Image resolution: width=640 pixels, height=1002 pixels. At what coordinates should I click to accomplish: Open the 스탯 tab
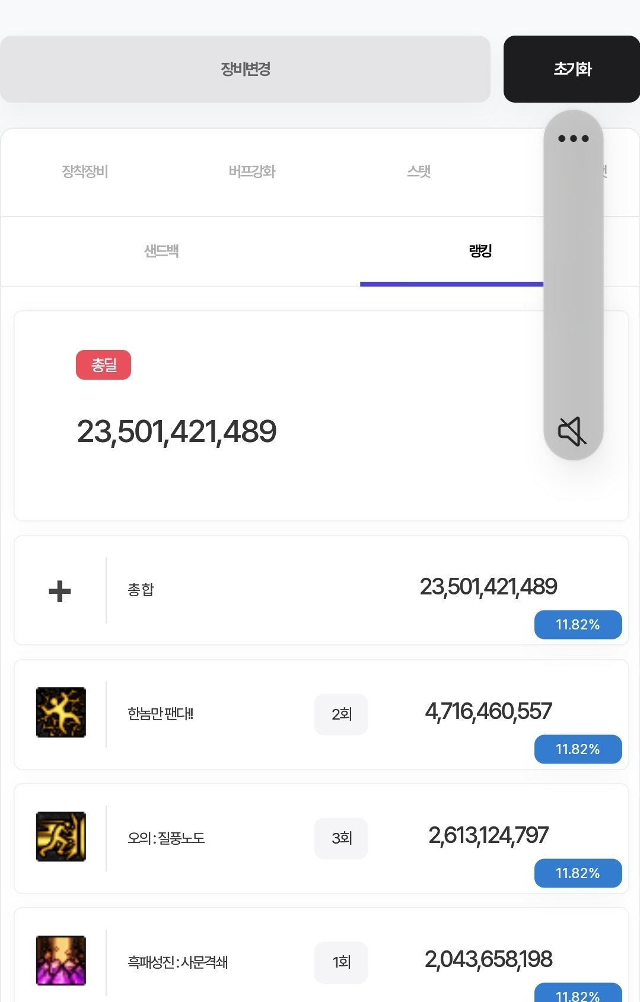pyautogui.click(x=419, y=172)
